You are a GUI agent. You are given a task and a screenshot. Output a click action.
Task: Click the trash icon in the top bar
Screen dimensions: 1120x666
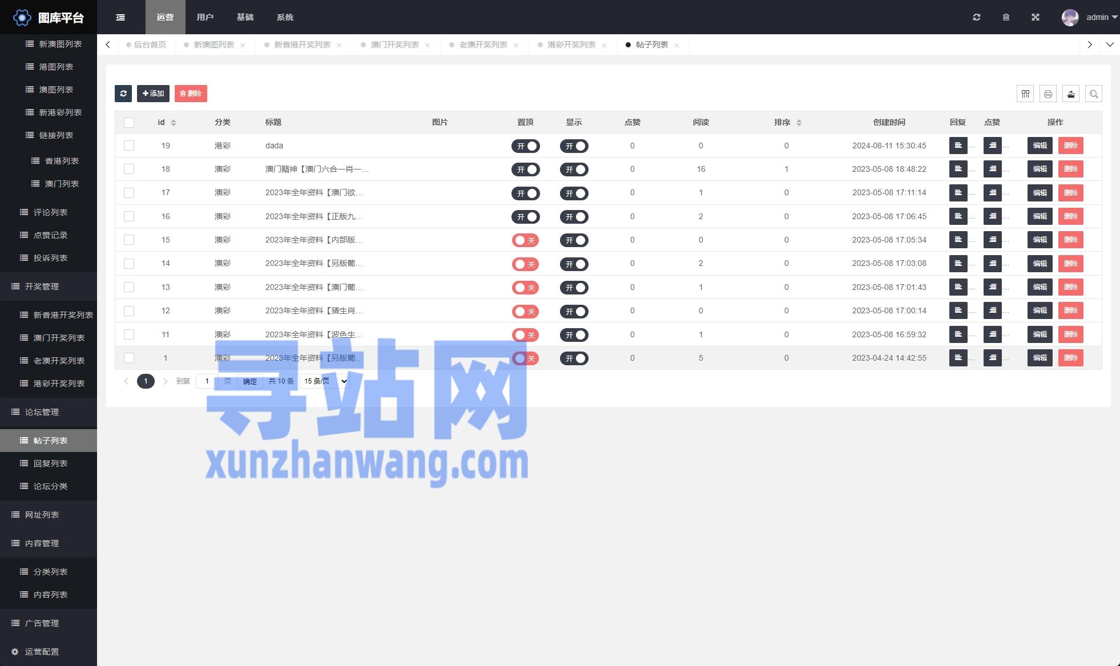[1006, 17]
